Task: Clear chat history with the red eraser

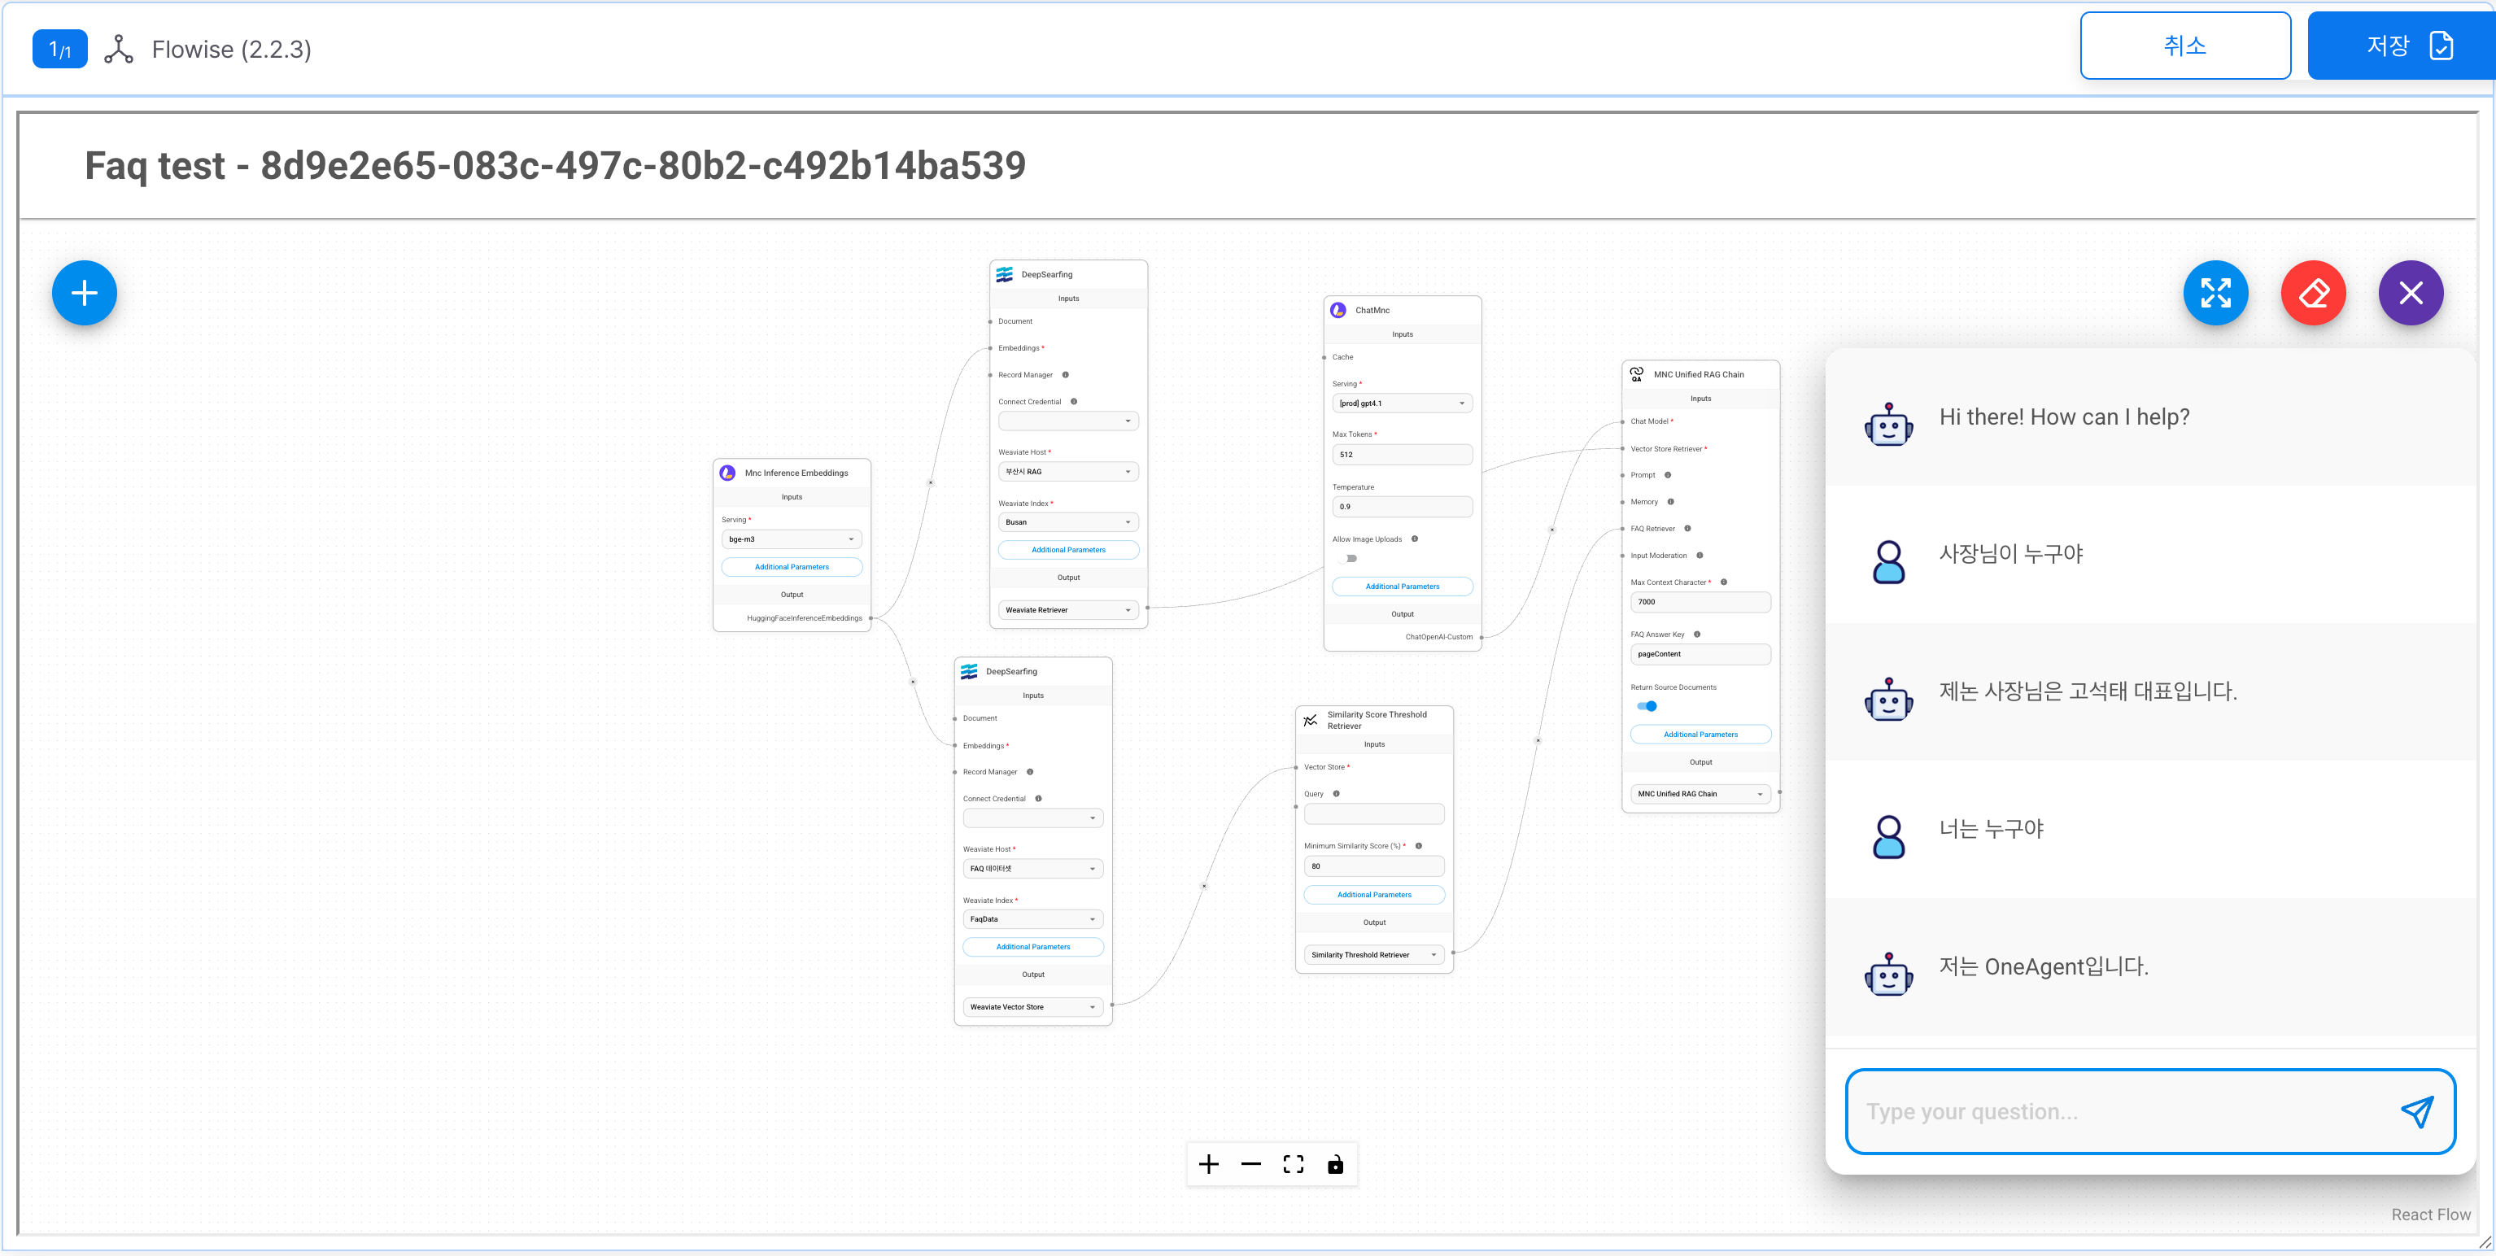Action: (x=2313, y=293)
